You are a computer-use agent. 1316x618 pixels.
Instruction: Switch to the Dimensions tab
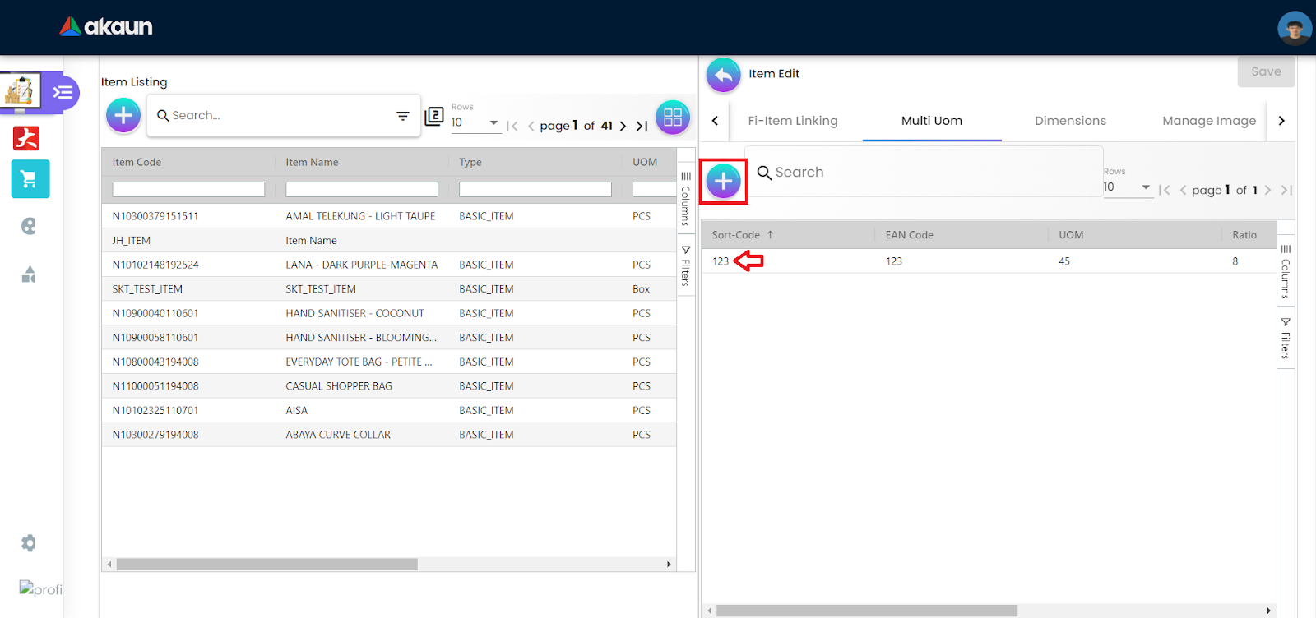1069,121
